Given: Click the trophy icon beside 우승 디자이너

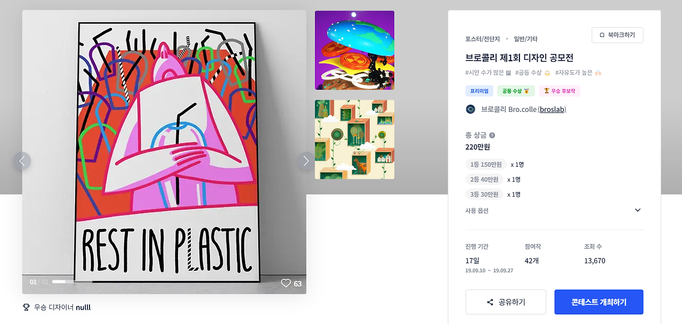Looking at the screenshot, I should coord(26,307).
